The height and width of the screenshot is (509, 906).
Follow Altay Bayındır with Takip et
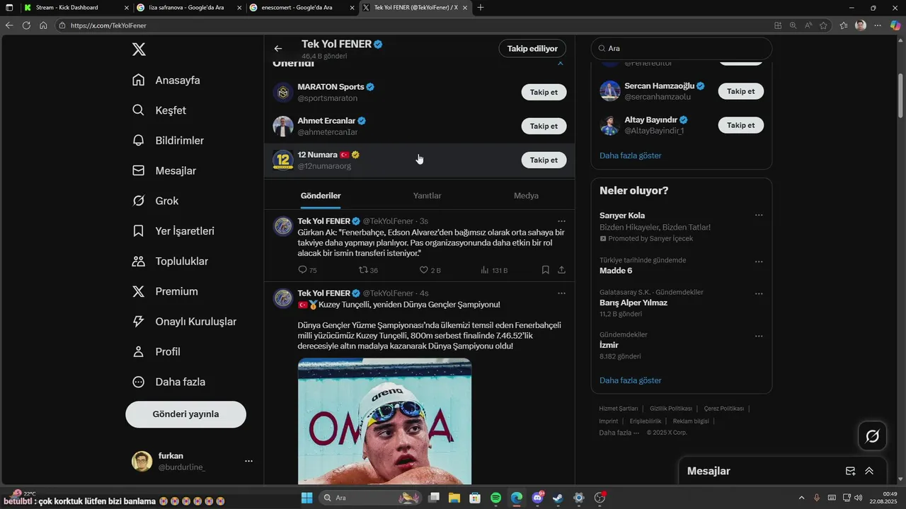[x=740, y=125]
